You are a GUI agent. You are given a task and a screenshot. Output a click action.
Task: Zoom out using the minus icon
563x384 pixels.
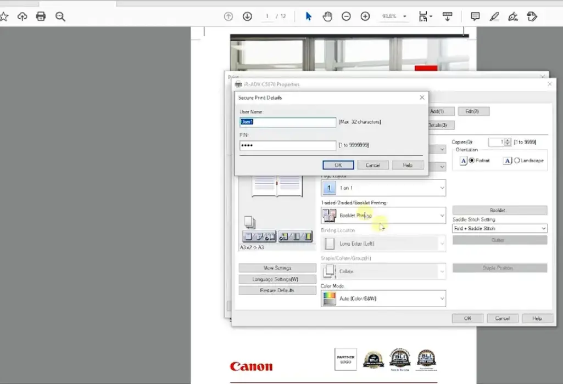click(346, 16)
